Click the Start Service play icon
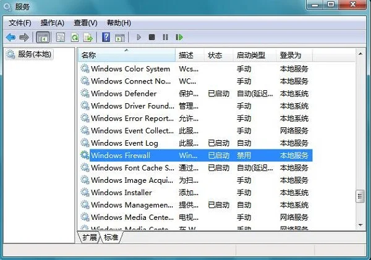The image size is (371, 260). 139,37
